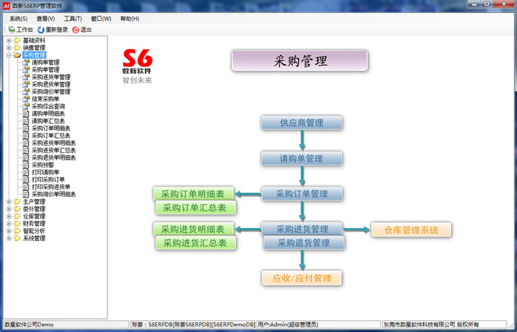
Task: Click status bar account set text S6ERPDB
Action: tap(193, 324)
